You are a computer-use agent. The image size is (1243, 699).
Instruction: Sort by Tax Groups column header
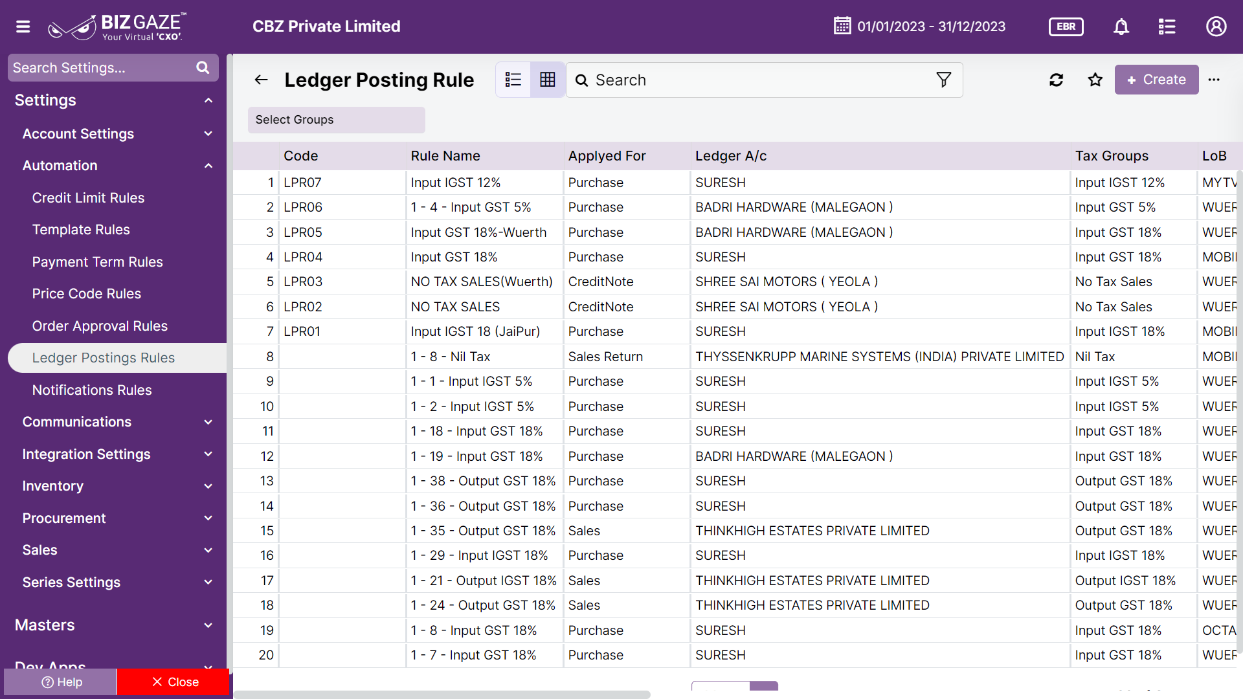(1112, 156)
